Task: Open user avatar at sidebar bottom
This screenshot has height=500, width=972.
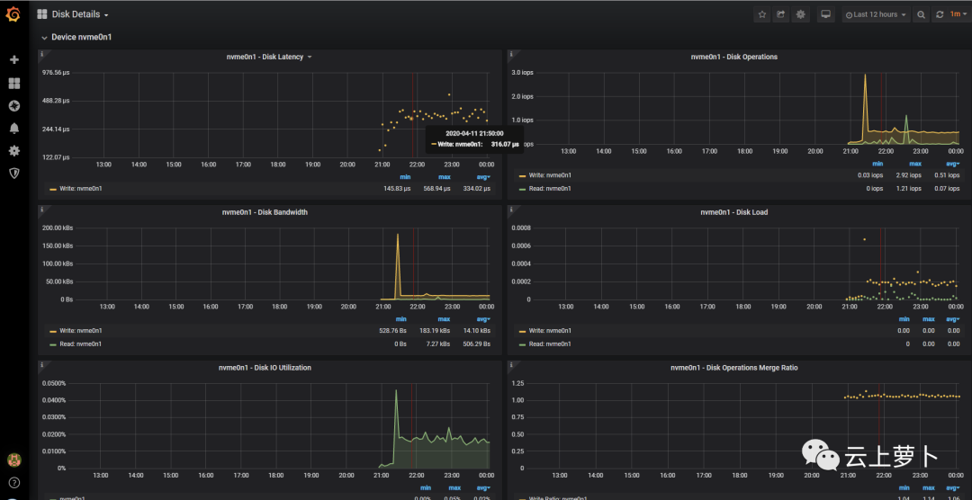Action: pos(13,460)
